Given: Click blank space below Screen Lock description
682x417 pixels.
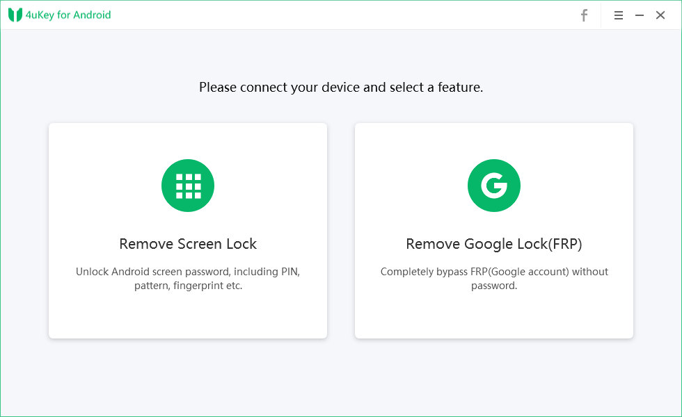Looking at the screenshot, I should pos(188,316).
